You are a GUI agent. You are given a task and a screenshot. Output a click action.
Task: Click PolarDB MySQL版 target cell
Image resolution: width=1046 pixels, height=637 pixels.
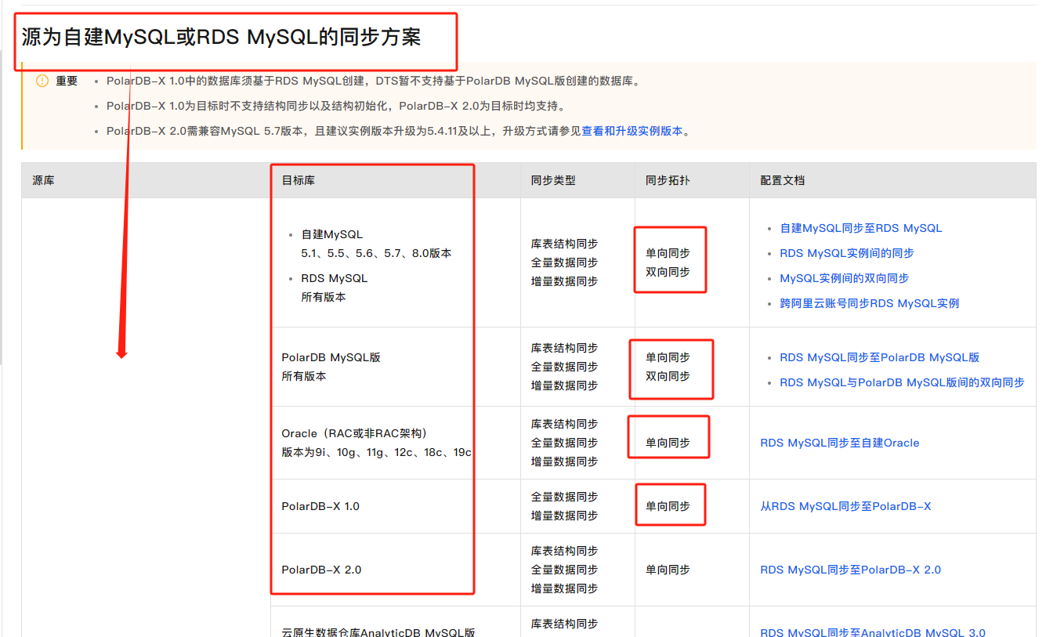pyautogui.click(x=331, y=357)
